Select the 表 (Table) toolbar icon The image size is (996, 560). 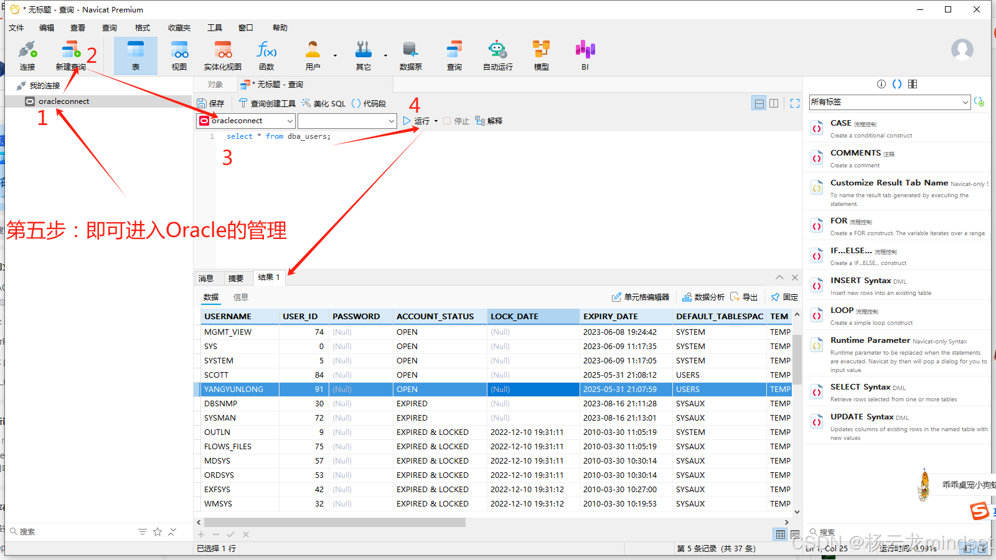point(136,55)
